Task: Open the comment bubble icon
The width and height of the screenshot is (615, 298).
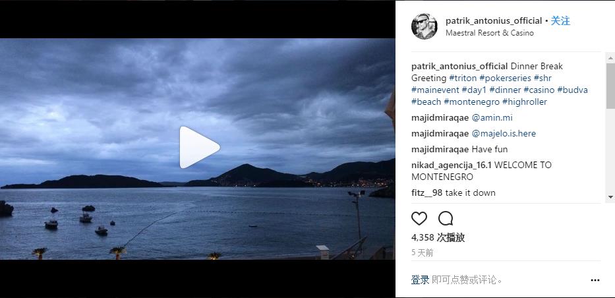Action: pos(446,218)
